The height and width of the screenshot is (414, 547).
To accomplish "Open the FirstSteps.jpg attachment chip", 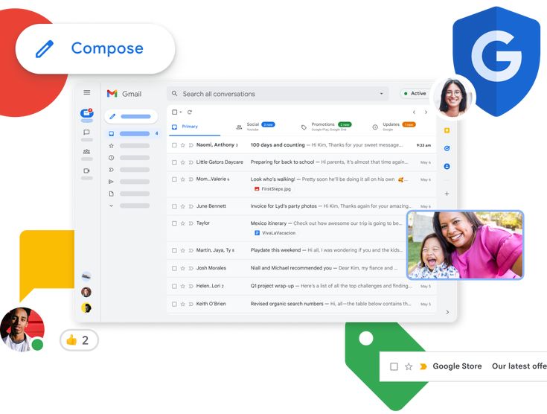I will tap(273, 189).
